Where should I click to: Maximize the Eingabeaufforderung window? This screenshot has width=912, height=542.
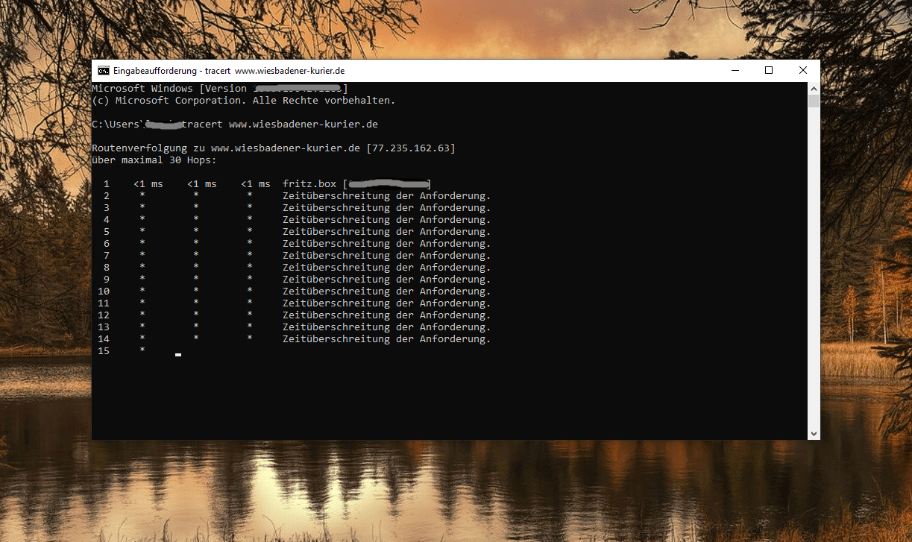pos(769,71)
